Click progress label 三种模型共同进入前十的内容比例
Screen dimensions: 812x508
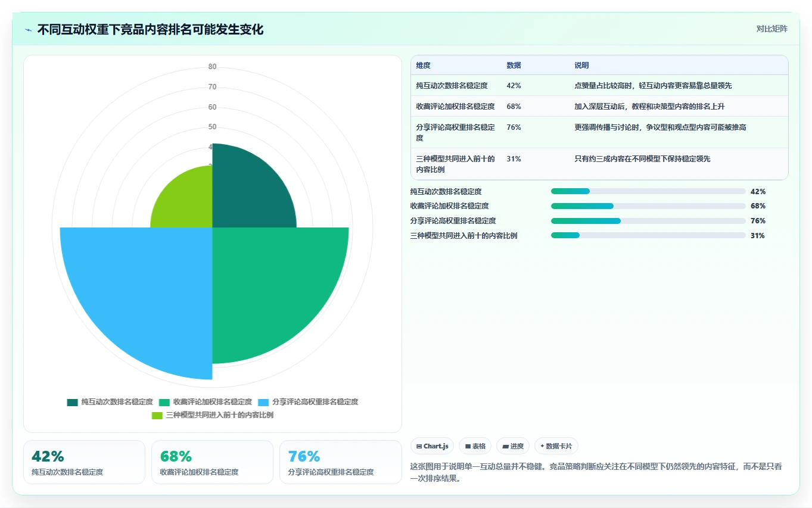[463, 236]
